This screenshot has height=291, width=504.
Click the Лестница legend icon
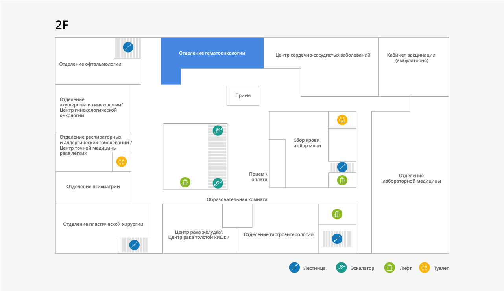click(x=295, y=268)
